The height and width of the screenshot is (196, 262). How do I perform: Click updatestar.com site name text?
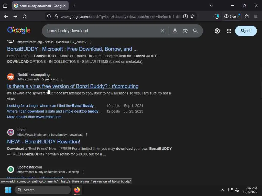click(30, 167)
